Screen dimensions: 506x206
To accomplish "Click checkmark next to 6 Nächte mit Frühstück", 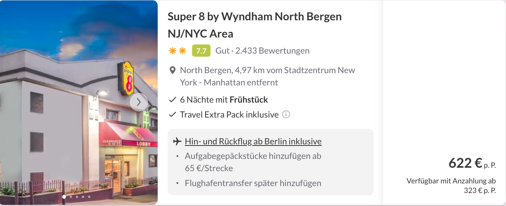I will point(173,100).
